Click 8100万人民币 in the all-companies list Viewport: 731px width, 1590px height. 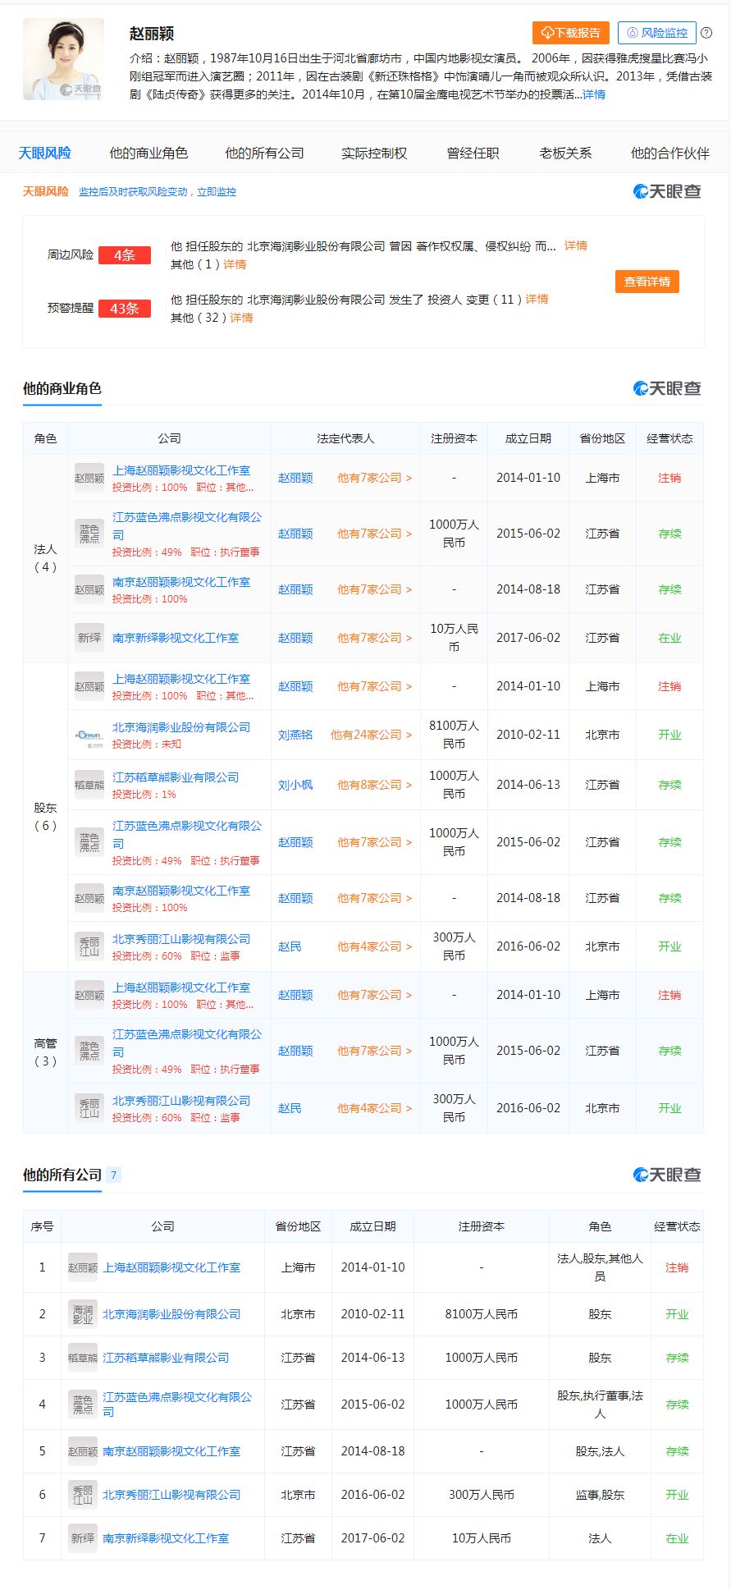(x=482, y=1314)
